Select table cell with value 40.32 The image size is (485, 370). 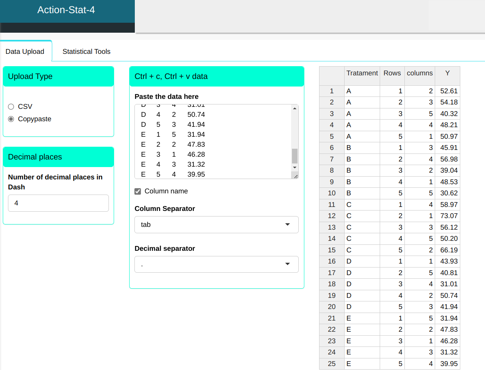click(x=448, y=114)
